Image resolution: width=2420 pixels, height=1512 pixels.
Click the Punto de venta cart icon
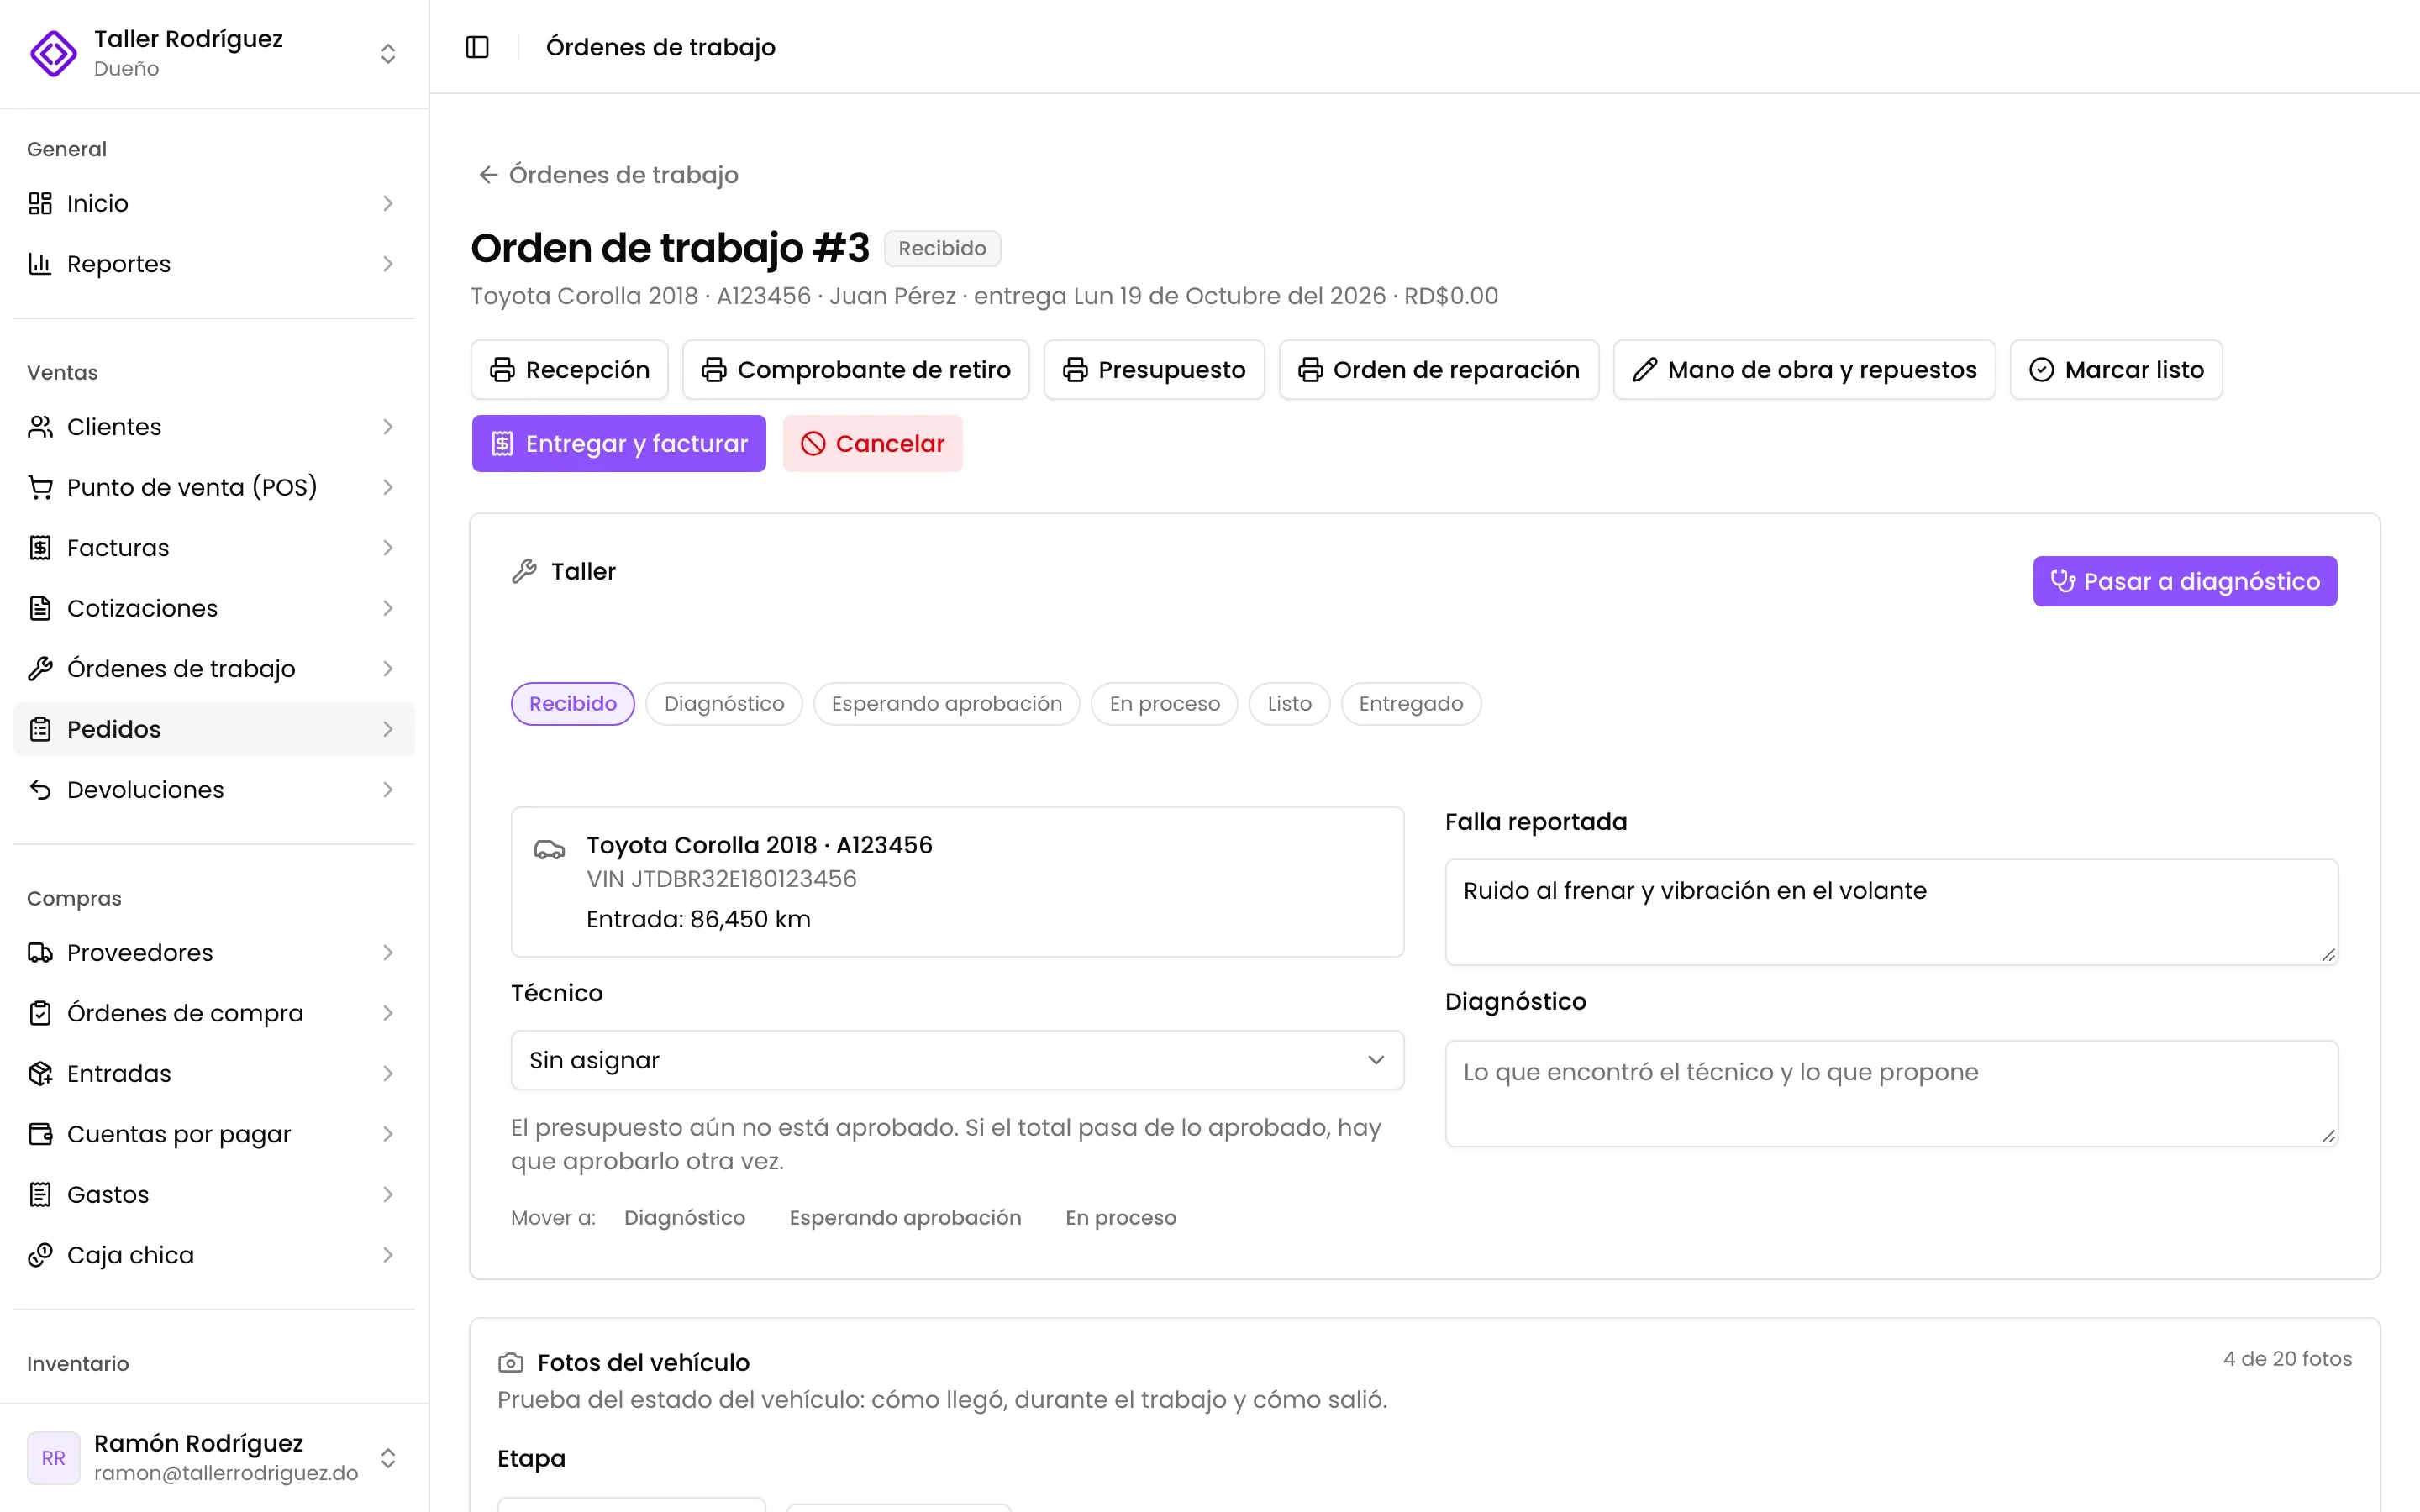(x=40, y=487)
